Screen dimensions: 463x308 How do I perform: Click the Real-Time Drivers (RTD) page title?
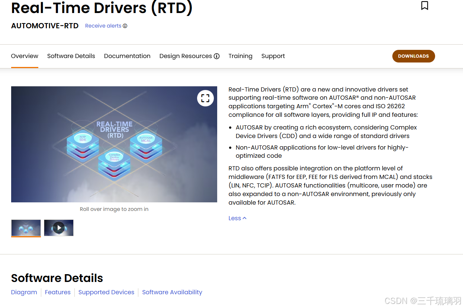[x=102, y=7]
